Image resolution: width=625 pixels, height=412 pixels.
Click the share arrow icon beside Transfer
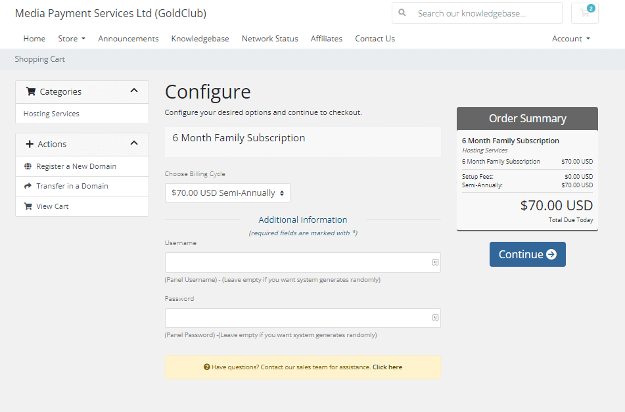pyautogui.click(x=28, y=186)
